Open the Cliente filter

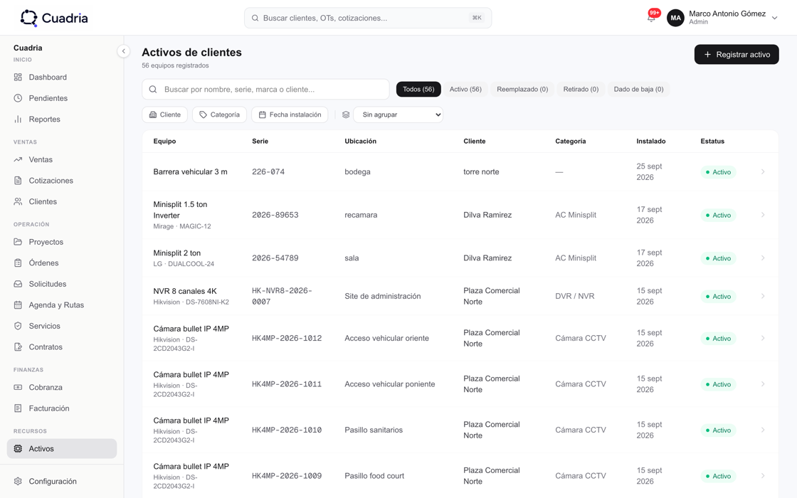[x=164, y=115]
